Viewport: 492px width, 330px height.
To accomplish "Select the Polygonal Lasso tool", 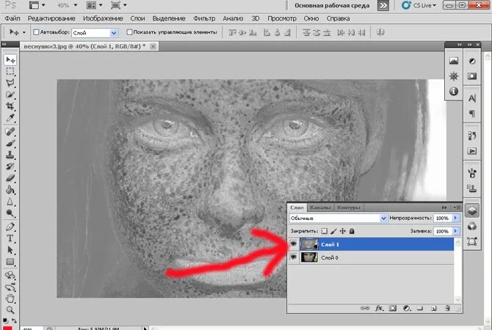I will (10, 83).
